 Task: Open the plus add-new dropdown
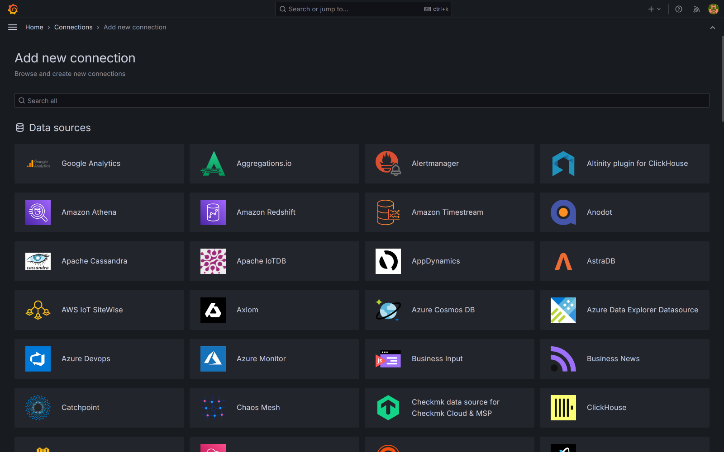coord(654,9)
